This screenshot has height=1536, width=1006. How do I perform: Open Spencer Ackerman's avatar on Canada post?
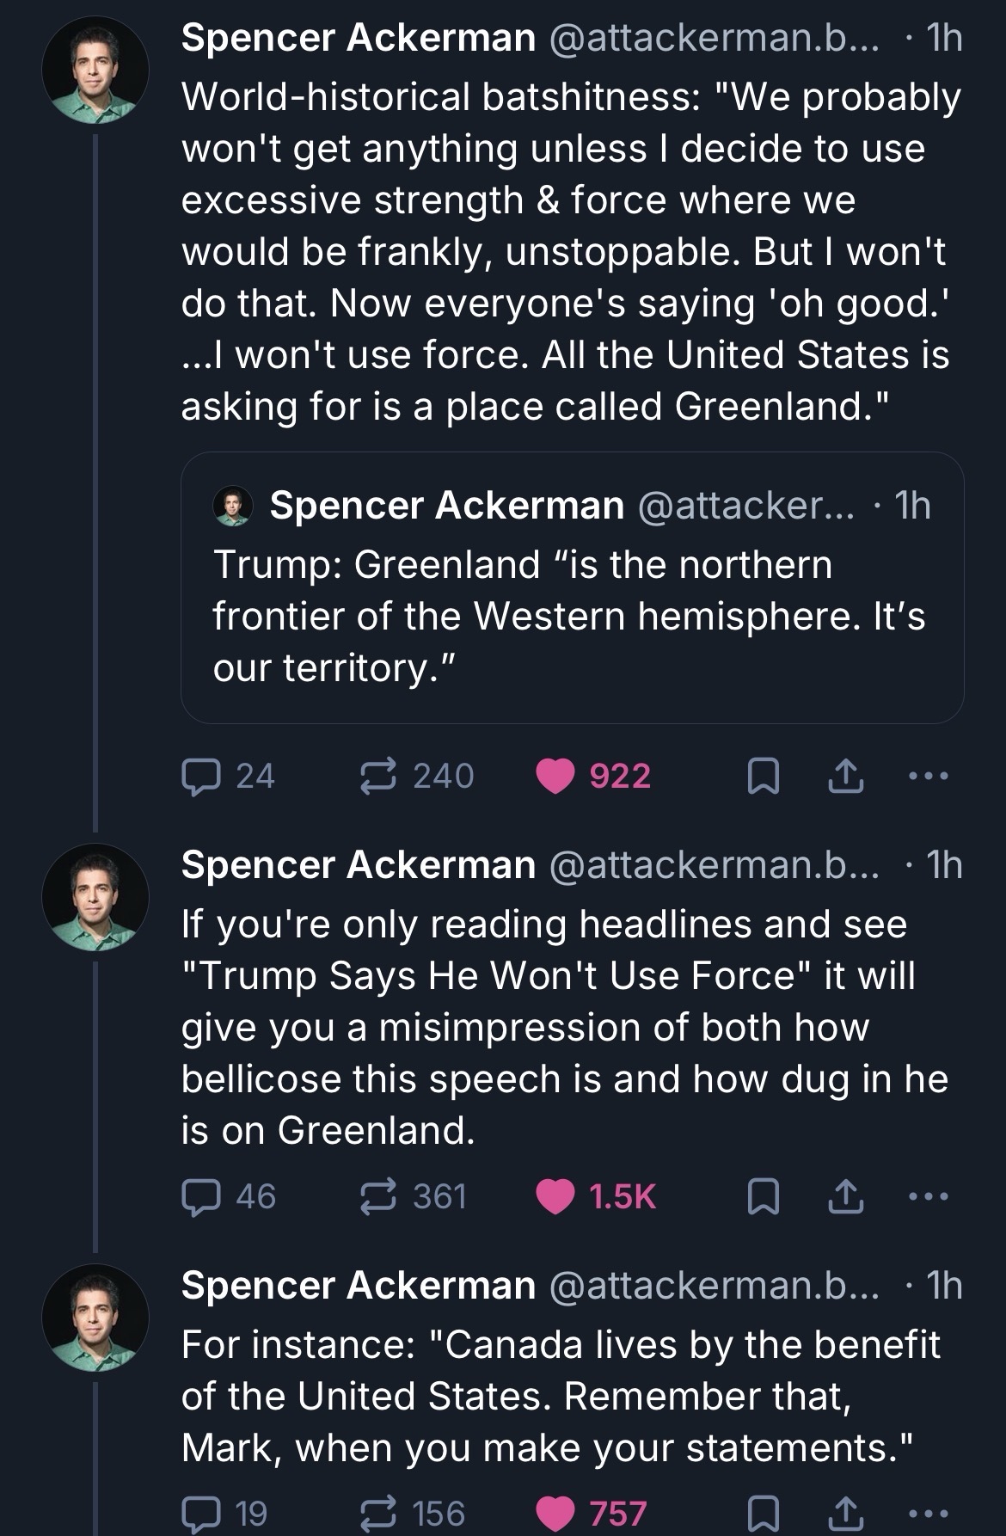point(95,1317)
